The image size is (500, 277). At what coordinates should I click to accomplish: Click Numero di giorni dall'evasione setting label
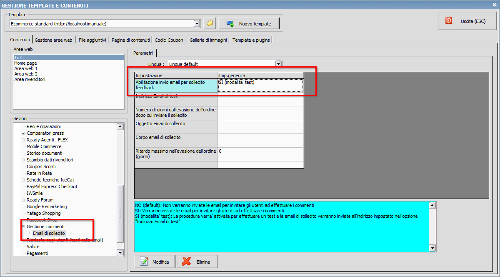[176, 113]
